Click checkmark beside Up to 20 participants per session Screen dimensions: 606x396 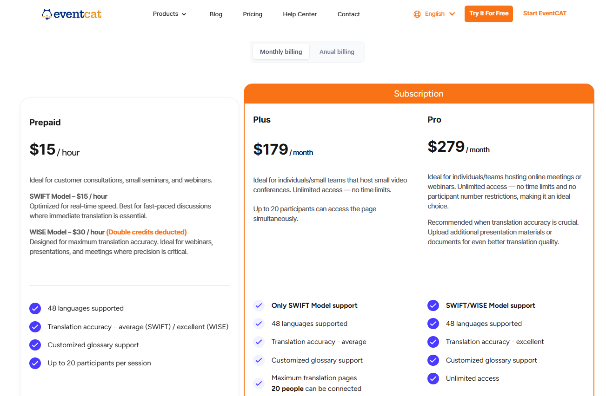click(x=35, y=363)
